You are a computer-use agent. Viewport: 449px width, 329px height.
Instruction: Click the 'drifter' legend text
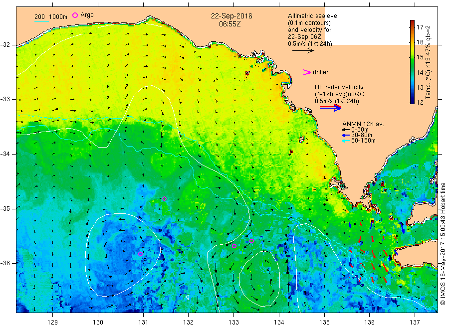coord(320,72)
